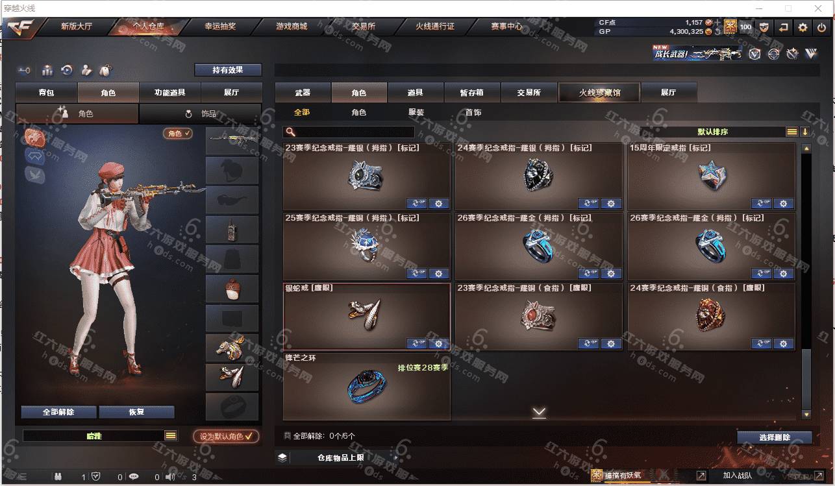The width and height of the screenshot is (835, 486).
Task: Click the mouse settings icon
Action: (106, 70)
